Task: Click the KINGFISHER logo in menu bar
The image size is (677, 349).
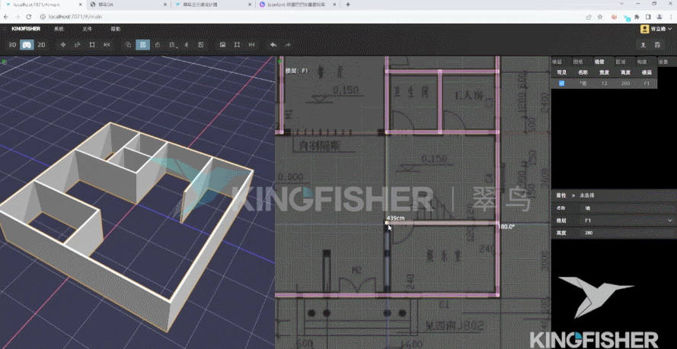Action: 26,29
